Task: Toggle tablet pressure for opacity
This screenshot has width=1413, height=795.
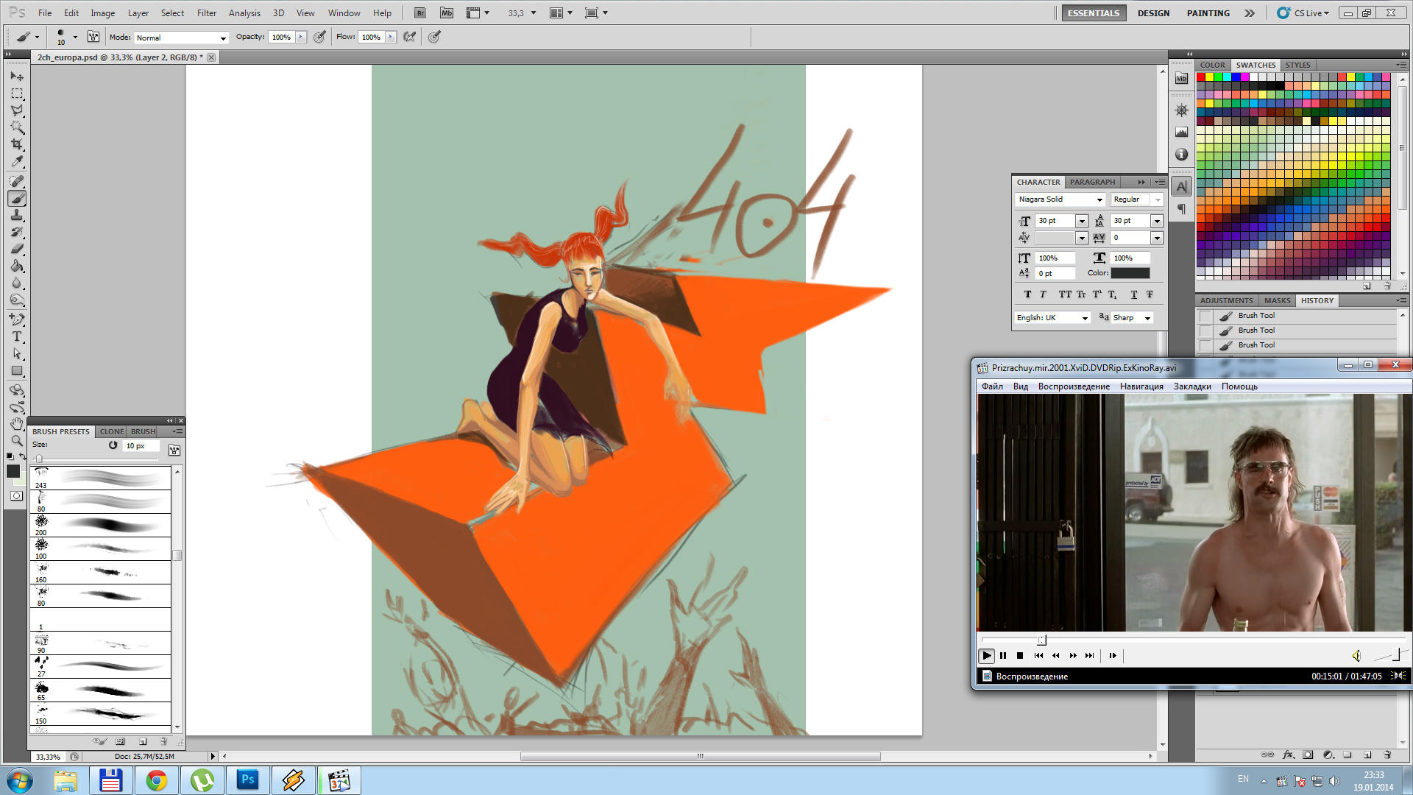Action: tap(319, 37)
